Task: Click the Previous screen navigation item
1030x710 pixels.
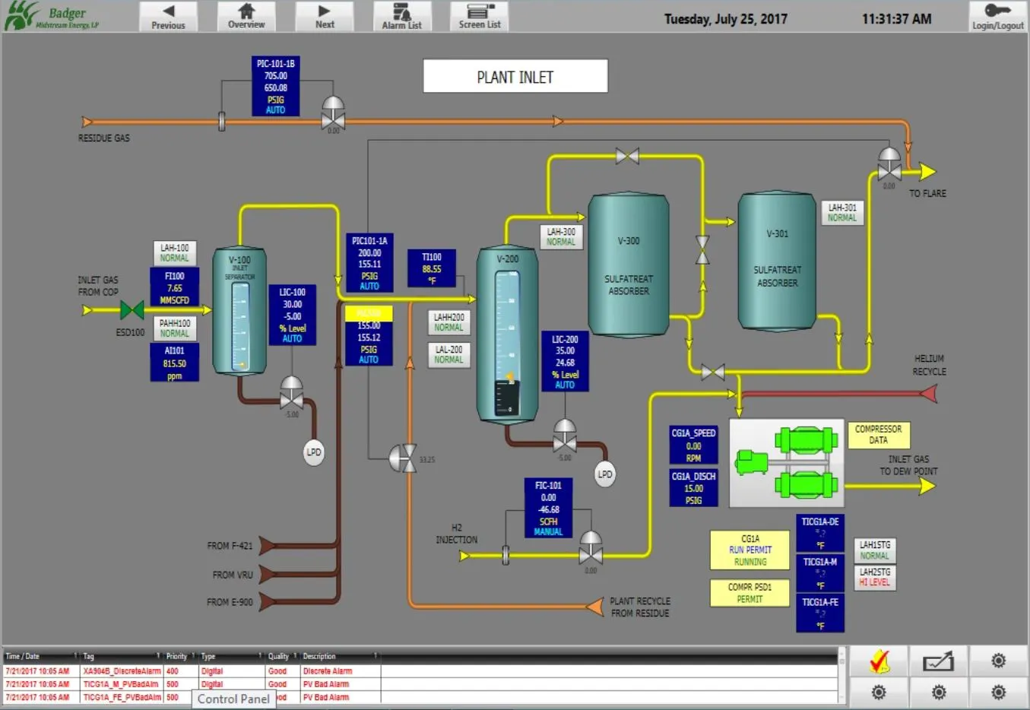Action: (169, 16)
